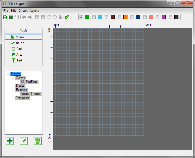The height and width of the screenshot is (158, 195).
Task: Collapse the Macros tree root
Action: 8,74
